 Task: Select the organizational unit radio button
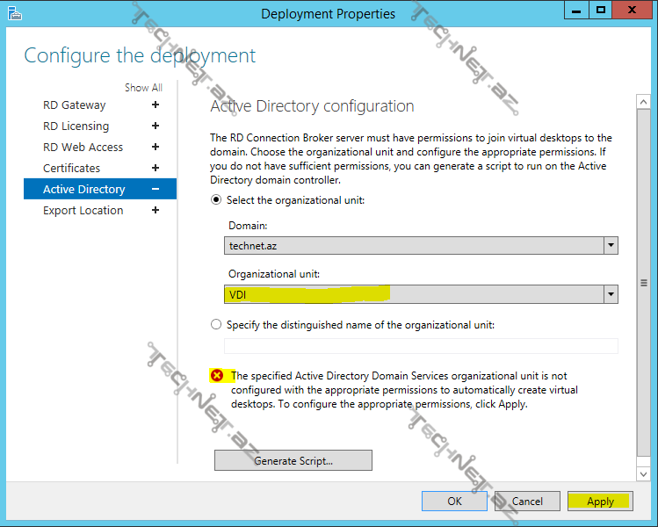[216, 199]
